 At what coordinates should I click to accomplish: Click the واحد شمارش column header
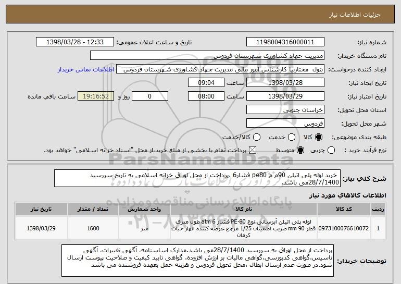click(144, 209)
